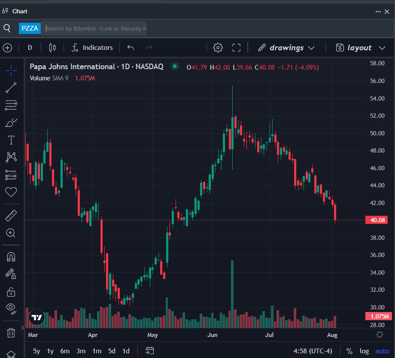
Task: Open the XABCD pattern tools
Action: pos(11,157)
